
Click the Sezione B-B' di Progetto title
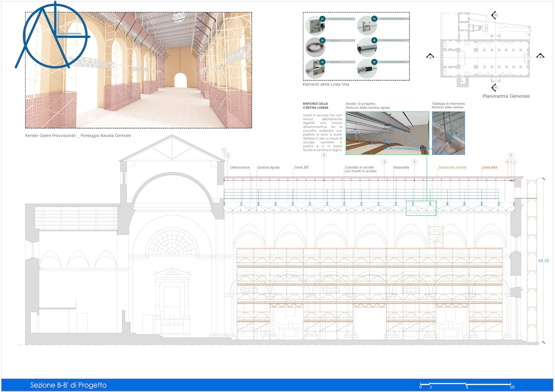(x=68, y=385)
